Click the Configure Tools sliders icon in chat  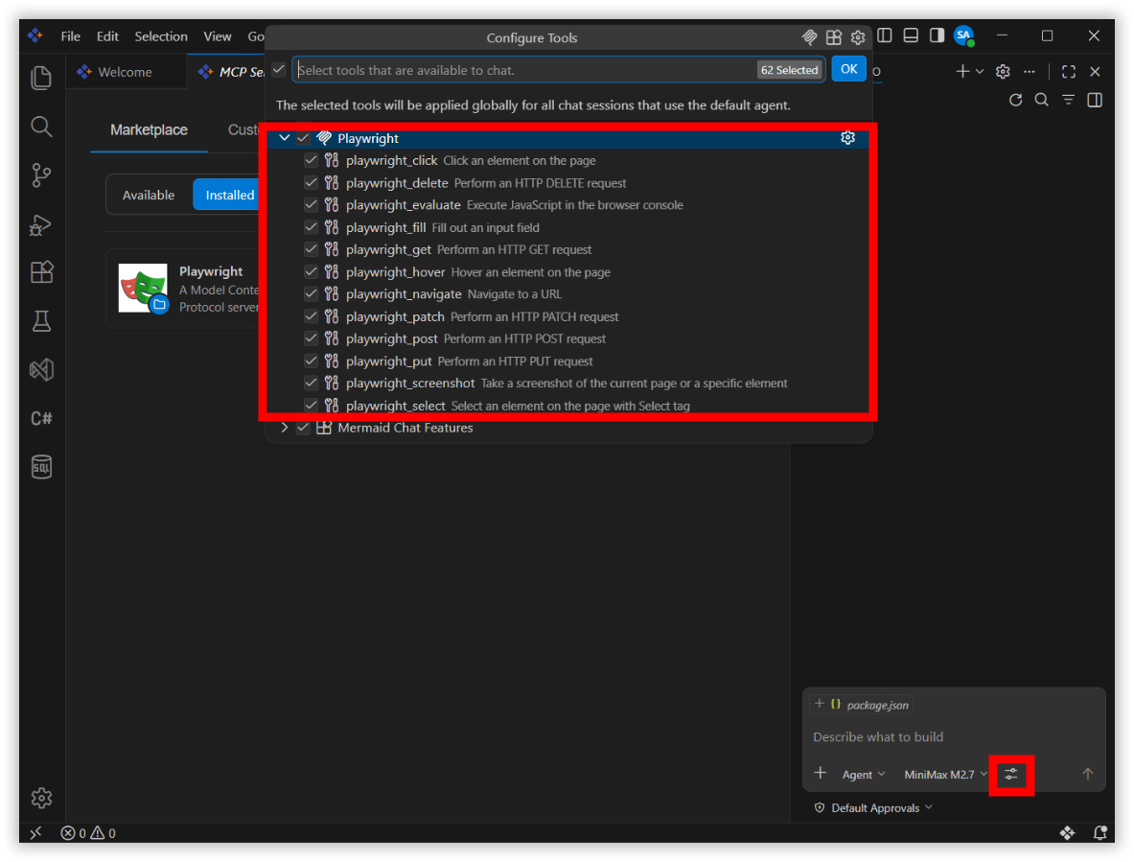[1011, 774]
